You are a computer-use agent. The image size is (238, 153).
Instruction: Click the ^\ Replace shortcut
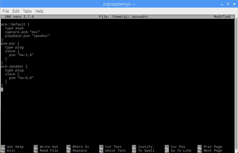click(x=77, y=150)
